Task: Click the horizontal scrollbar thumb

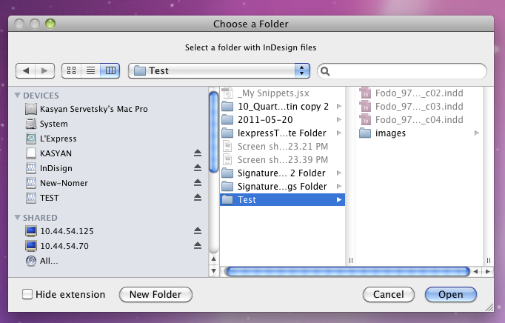Action: (x=347, y=271)
